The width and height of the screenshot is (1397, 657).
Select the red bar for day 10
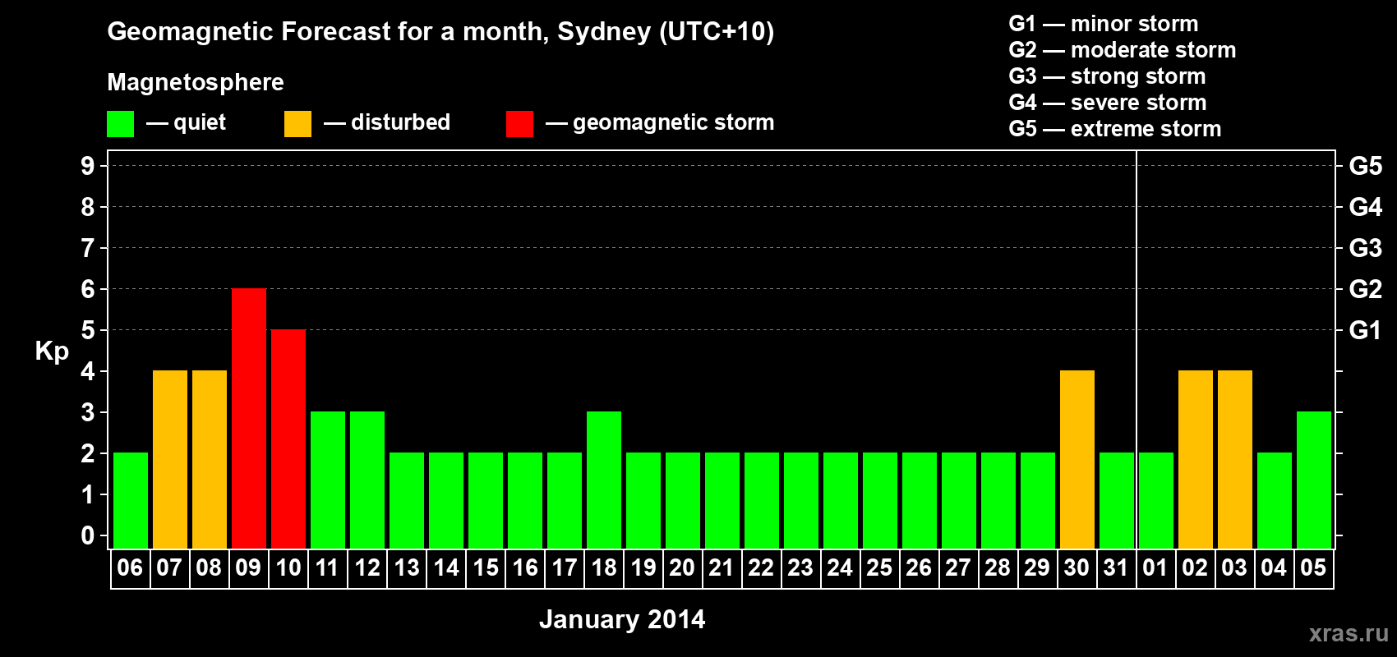pyautogui.click(x=288, y=439)
